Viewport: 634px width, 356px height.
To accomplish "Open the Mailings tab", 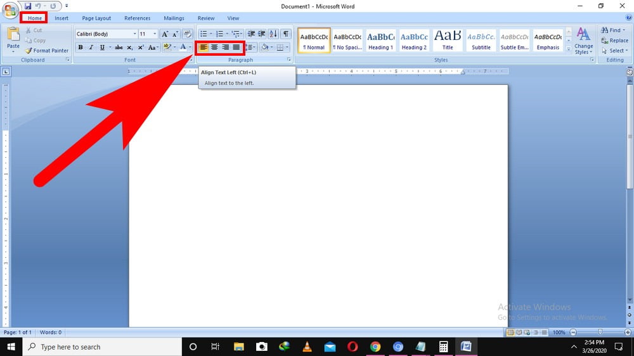I will (174, 18).
